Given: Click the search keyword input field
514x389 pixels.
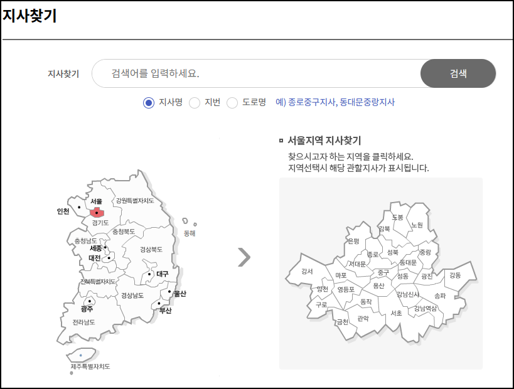Looking at the screenshot, I should [251, 73].
